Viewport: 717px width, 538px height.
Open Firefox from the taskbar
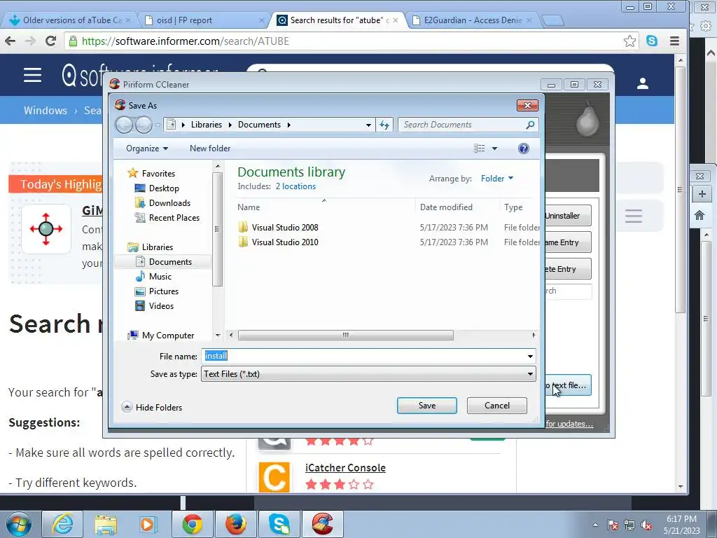(x=235, y=524)
